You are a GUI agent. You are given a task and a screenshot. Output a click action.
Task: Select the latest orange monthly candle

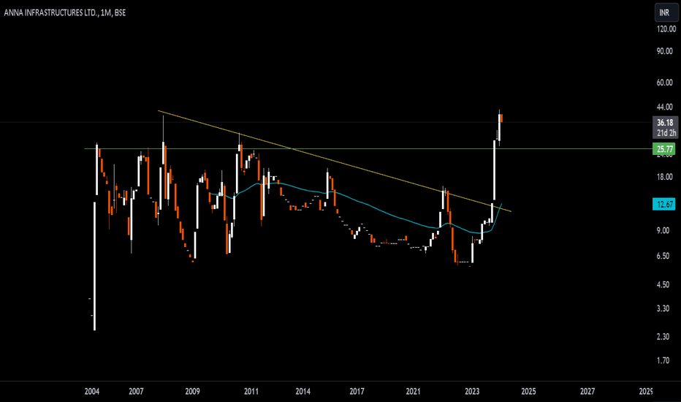coord(501,118)
